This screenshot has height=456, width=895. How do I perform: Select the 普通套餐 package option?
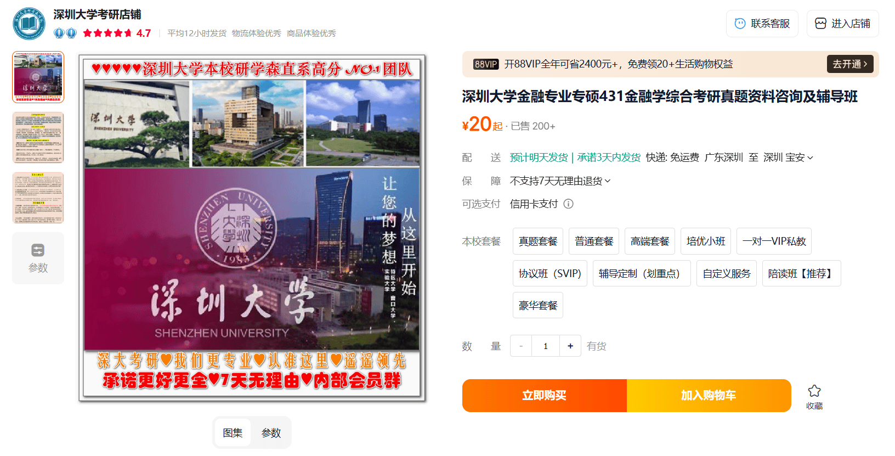point(594,241)
